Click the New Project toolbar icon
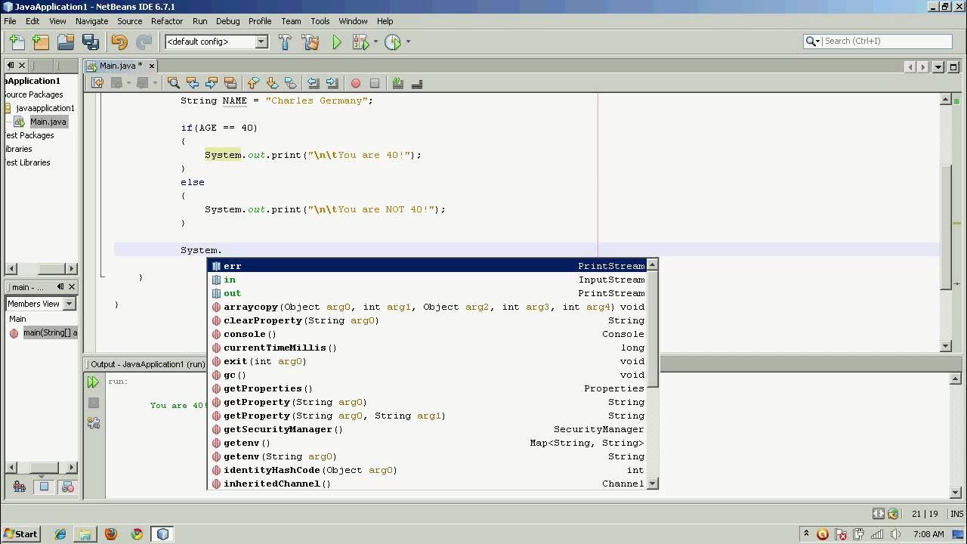967x544 pixels. point(41,42)
